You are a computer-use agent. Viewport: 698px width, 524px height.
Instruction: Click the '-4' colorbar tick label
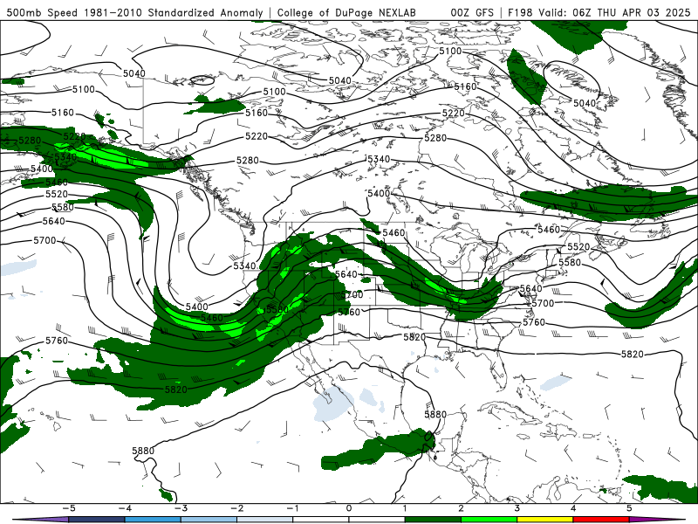point(125,508)
